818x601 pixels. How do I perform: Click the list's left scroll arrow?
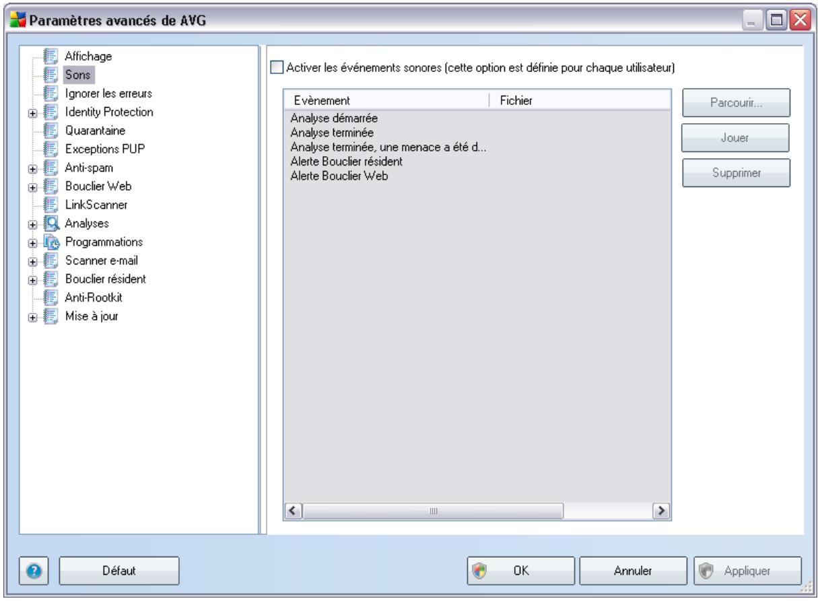click(x=293, y=511)
